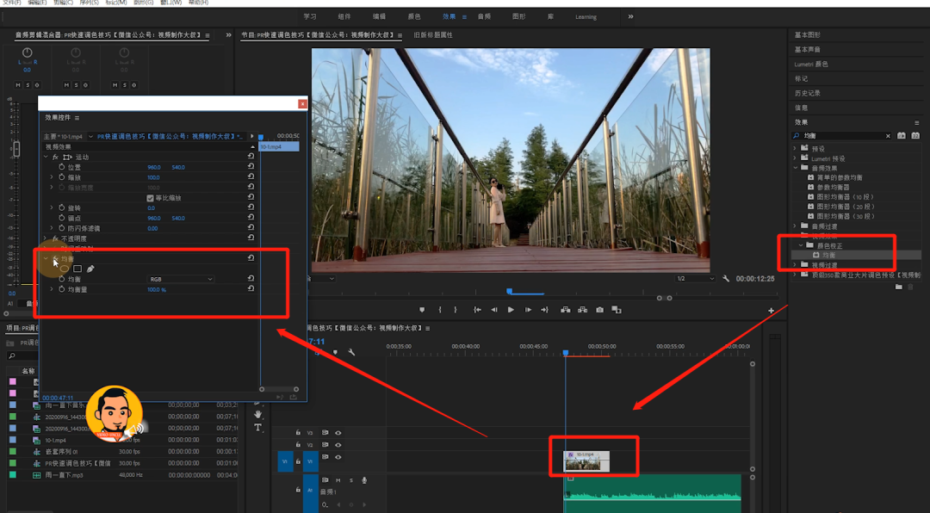The image size is (930, 513).
Task: Enable voice-over record on A1 track
Action: tap(364, 480)
